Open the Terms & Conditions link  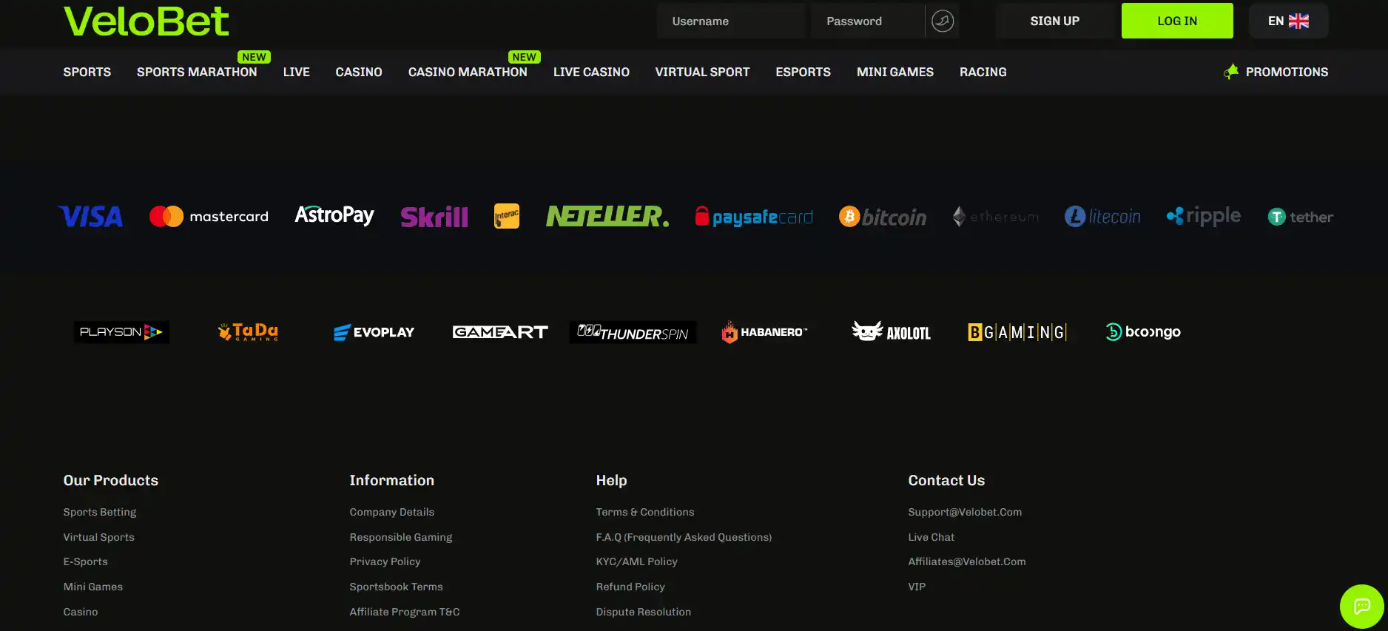pyautogui.click(x=645, y=512)
